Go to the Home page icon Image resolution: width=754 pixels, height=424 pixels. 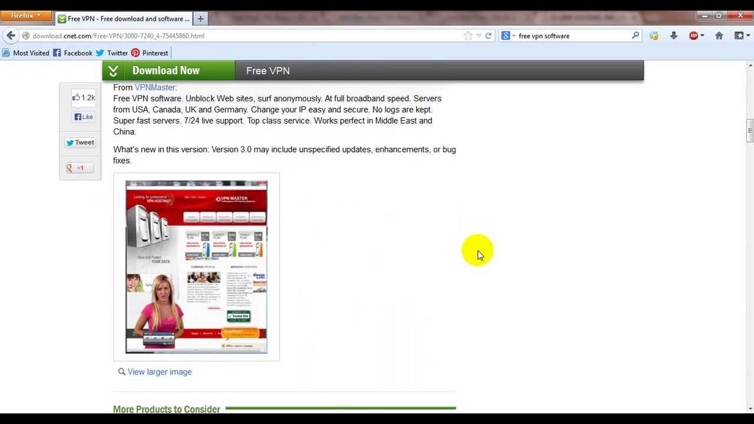click(x=719, y=36)
